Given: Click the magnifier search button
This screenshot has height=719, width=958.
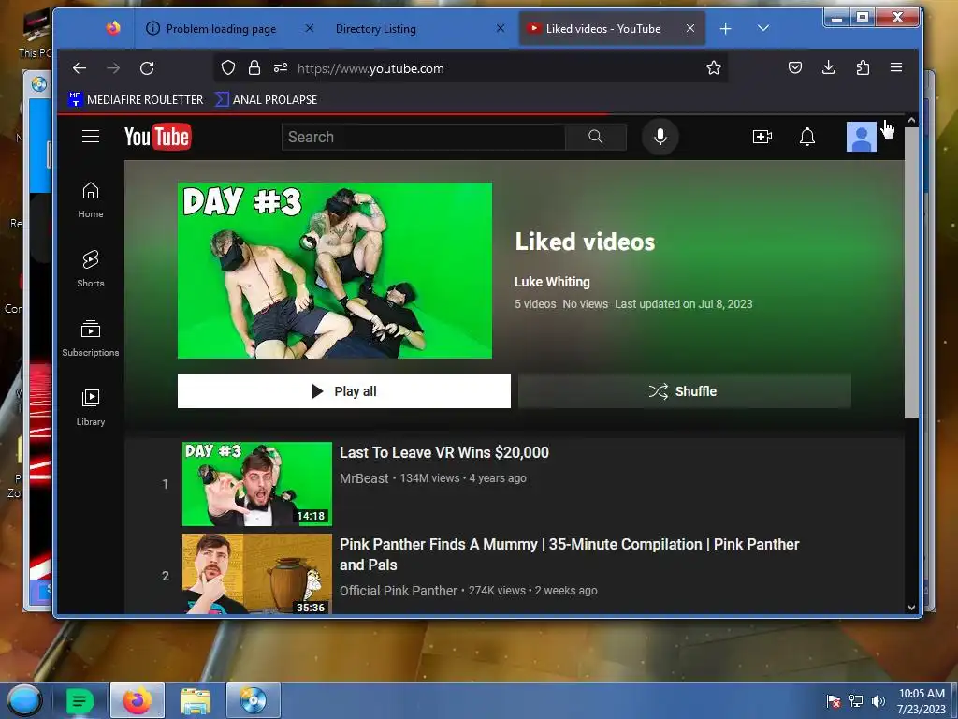Looking at the screenshot, I should click(x=596, y=137).
